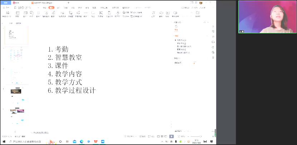Viewport: 297px width, 145px height.
Task: Open the 文件 menu dropdown
Action: [x=6, y=7]
